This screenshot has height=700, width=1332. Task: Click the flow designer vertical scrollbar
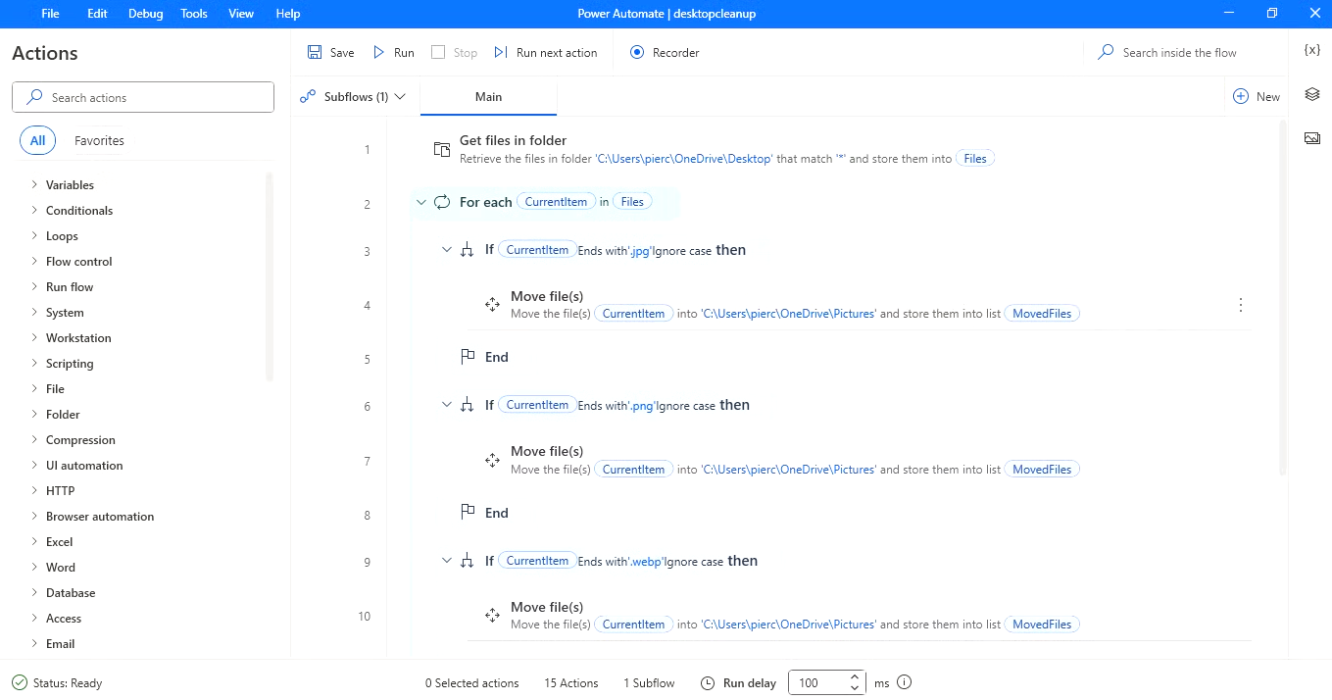point(1283,298)
